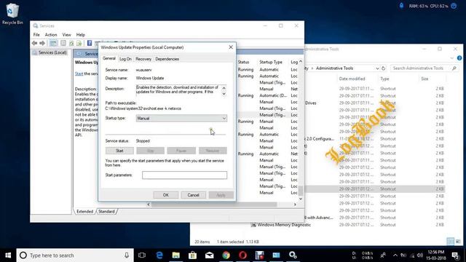Click the description box scroll-up arrow
The height and width of the screenshot is (262, 466).
224,88
